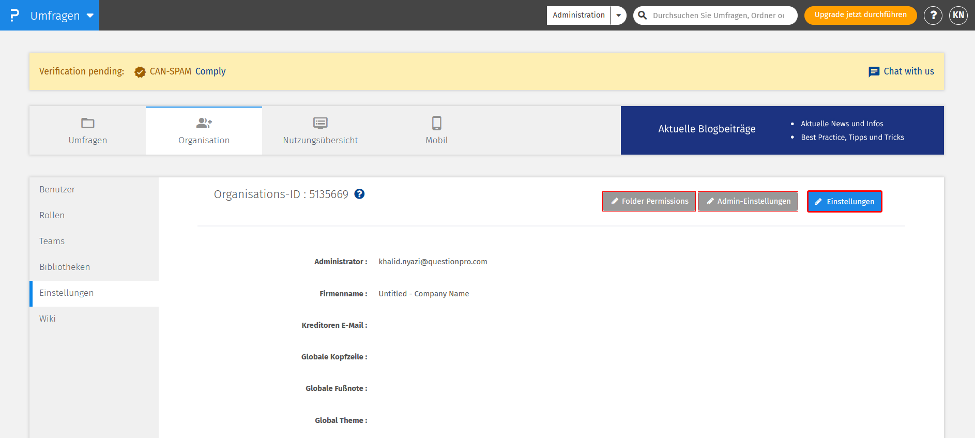
Task: Click the Organisations-ID help icon
Action: (359, 194)
